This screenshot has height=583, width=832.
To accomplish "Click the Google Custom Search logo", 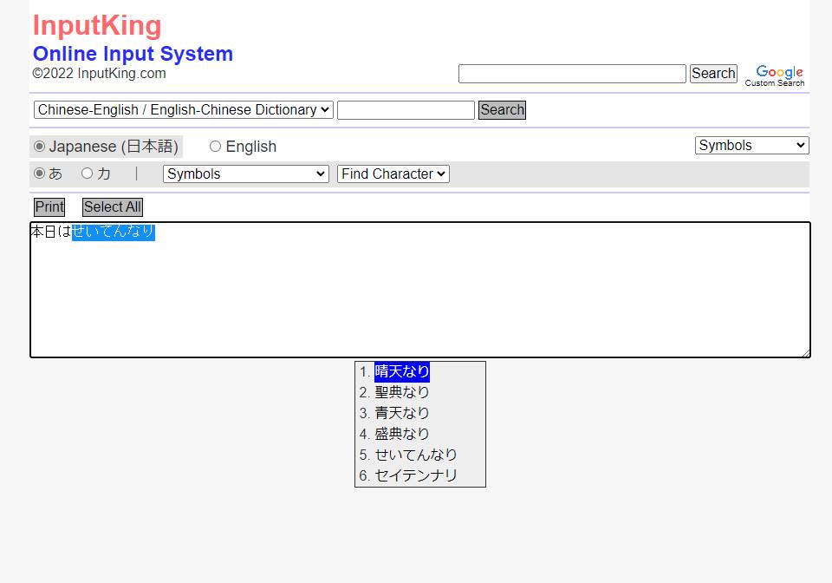I will pos(775,75).
